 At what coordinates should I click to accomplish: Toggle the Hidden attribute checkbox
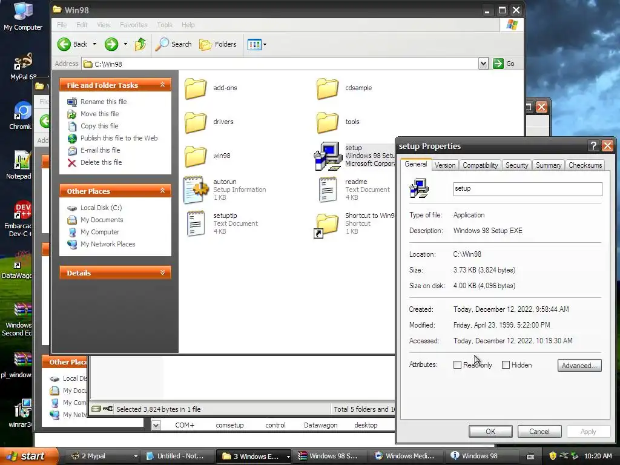click(x=506, y=365)
